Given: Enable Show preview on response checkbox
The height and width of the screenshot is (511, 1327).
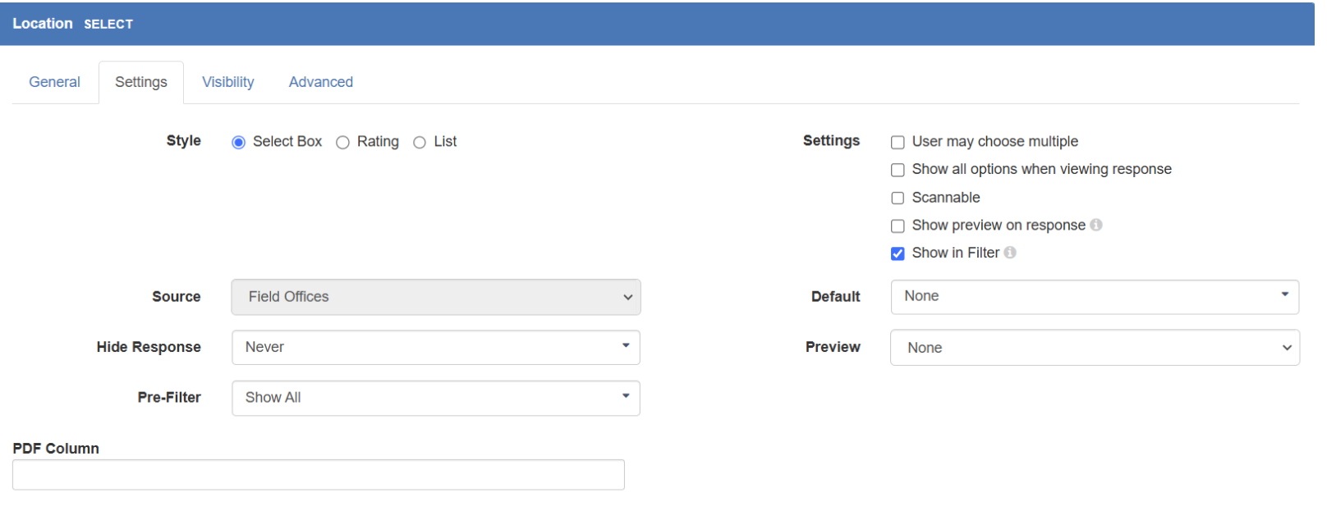Looking at the screenshot, I should point(898,226).
